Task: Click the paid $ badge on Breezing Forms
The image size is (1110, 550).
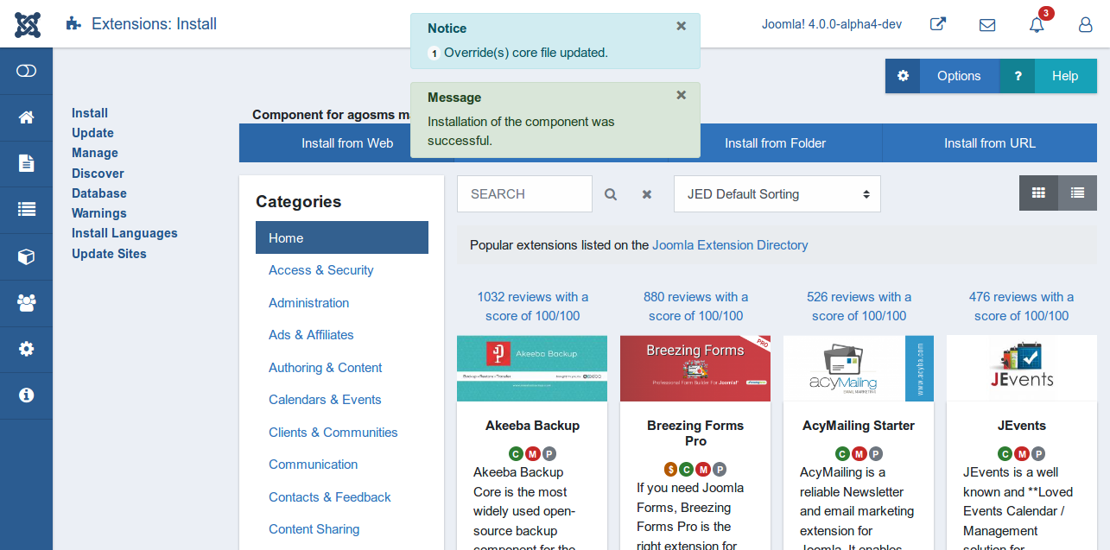Action: coord(671,470)
